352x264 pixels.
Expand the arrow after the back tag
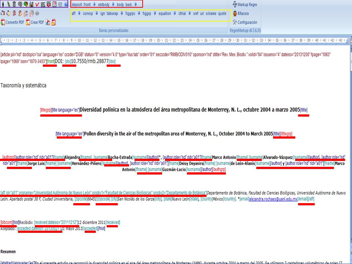pos(136,4)
